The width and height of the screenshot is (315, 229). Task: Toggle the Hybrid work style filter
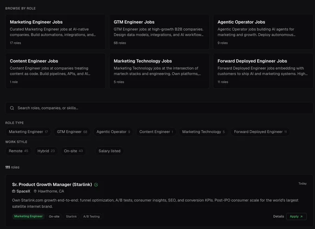point(46,151)
